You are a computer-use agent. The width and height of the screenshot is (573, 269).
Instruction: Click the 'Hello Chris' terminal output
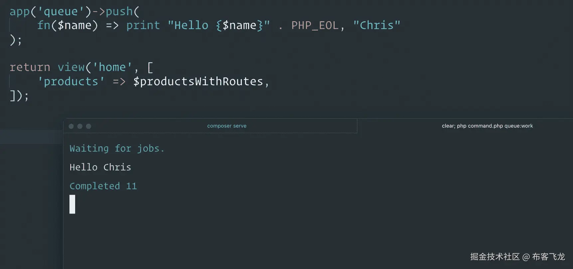pyautogui.click(x=100, y=167)
